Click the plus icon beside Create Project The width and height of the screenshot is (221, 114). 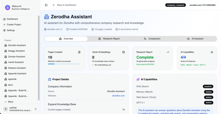coord(4,25)
